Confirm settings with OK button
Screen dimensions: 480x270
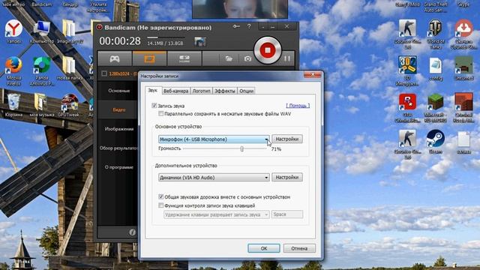tap(263, 248)
